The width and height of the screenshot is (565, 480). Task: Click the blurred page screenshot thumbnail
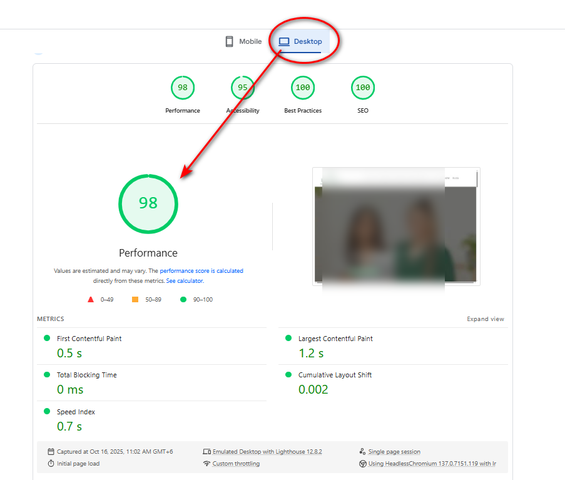point(396,227)
